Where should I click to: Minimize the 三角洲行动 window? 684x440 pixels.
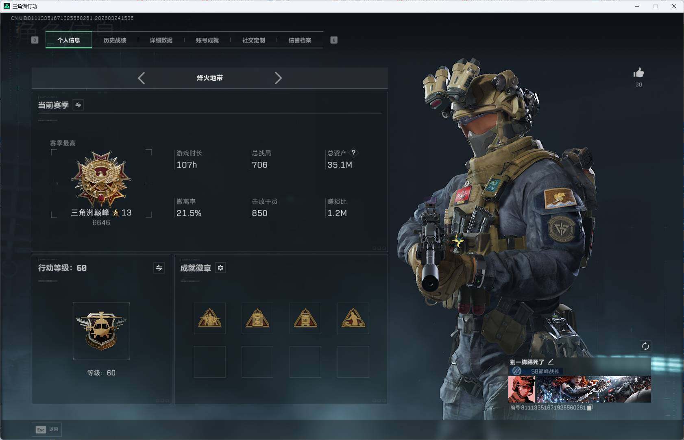[637, 6]
